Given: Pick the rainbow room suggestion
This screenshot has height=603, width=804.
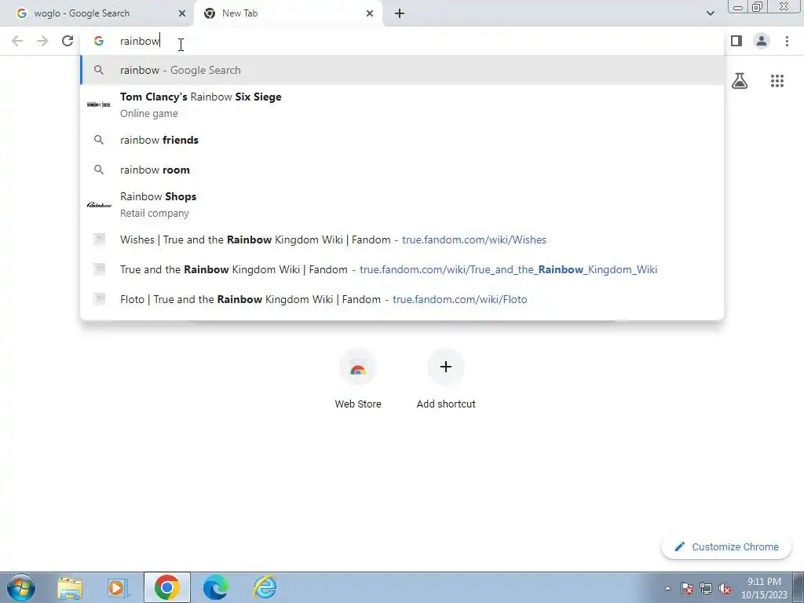Looking at the screenshot, I should coord(403,170).
